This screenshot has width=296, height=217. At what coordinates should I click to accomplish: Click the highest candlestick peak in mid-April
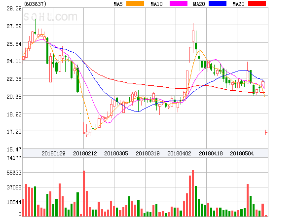pos(193,36)
